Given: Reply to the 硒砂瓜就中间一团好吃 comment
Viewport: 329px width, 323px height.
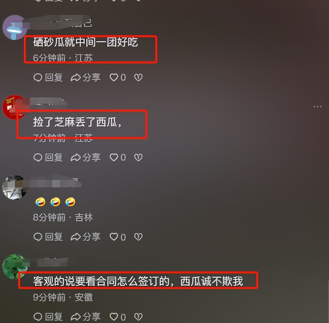Looking at the screenshot, I should coord(48,77).
